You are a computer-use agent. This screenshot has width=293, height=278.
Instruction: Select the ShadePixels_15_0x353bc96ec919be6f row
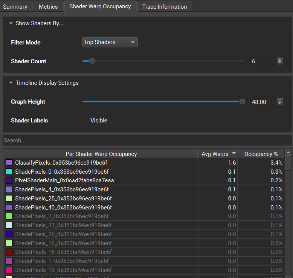[144, 252]
